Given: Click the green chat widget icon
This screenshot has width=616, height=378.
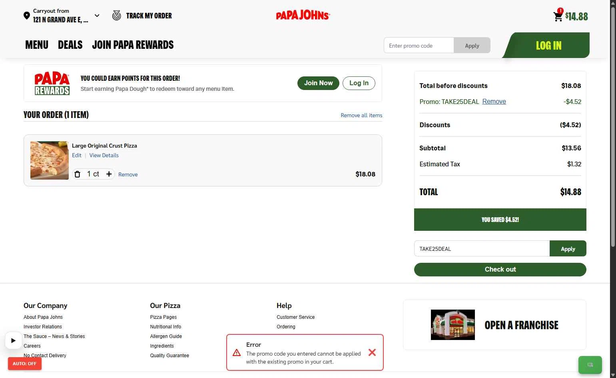Looking at the screenshot, I should tap(590, 365).
